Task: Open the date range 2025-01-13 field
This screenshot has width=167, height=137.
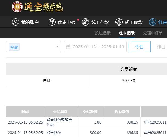Action: [x=95, y=47]
